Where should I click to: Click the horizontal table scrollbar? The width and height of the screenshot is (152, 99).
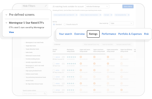(79, 54)
